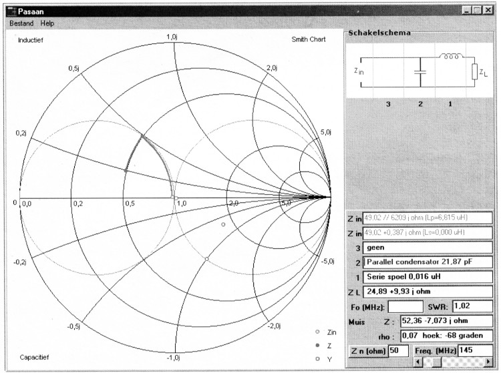Click the '0,5j' reactance label
Image resolution: width=501 pixels, height=373 pixels.
[x=73, y=69]
